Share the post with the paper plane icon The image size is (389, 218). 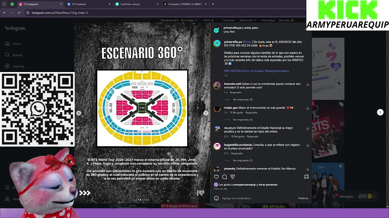pyautogui.click(x=233, y=177)
